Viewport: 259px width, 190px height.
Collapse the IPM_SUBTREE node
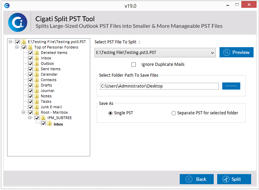click(x=30, y=118)
